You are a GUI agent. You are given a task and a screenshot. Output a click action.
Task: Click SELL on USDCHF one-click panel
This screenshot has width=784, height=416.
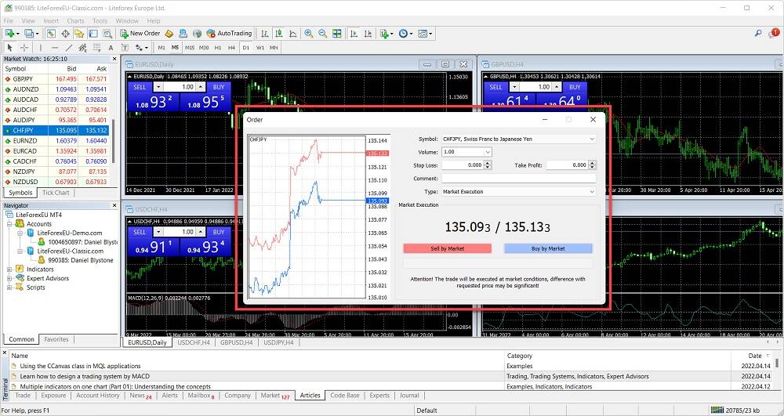(x=140, y=232)
